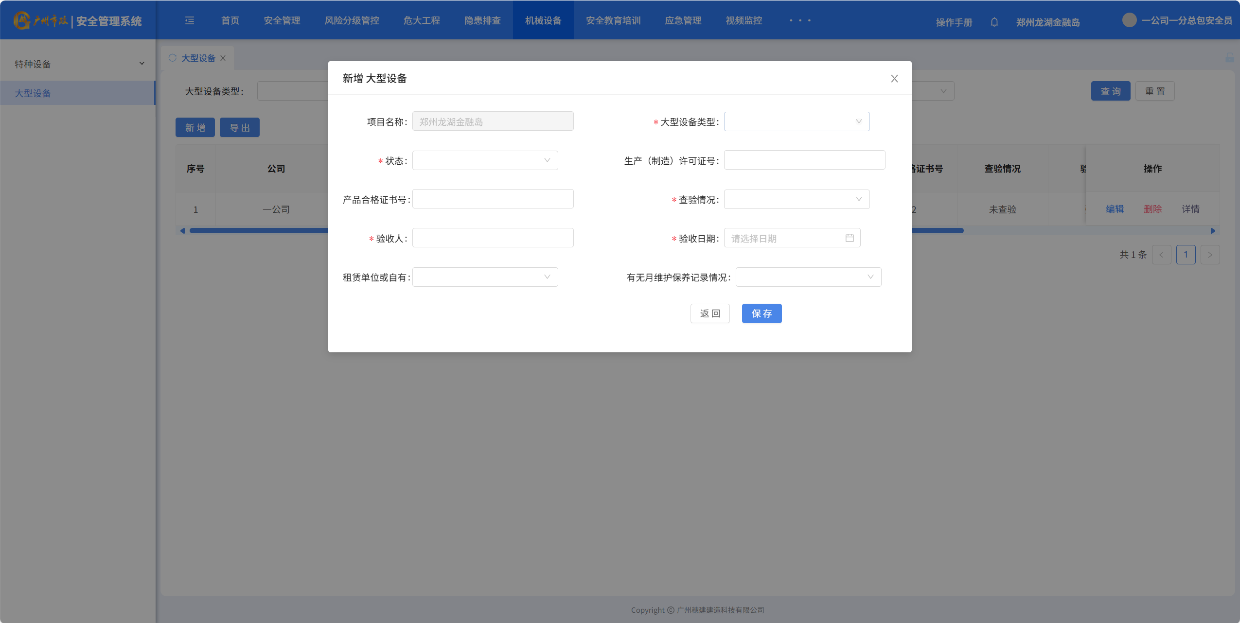The height and width of the screenshot is (623, 1240).
Task: Click the refresh icon on 大型设备 tab
Action: (172, 58)
